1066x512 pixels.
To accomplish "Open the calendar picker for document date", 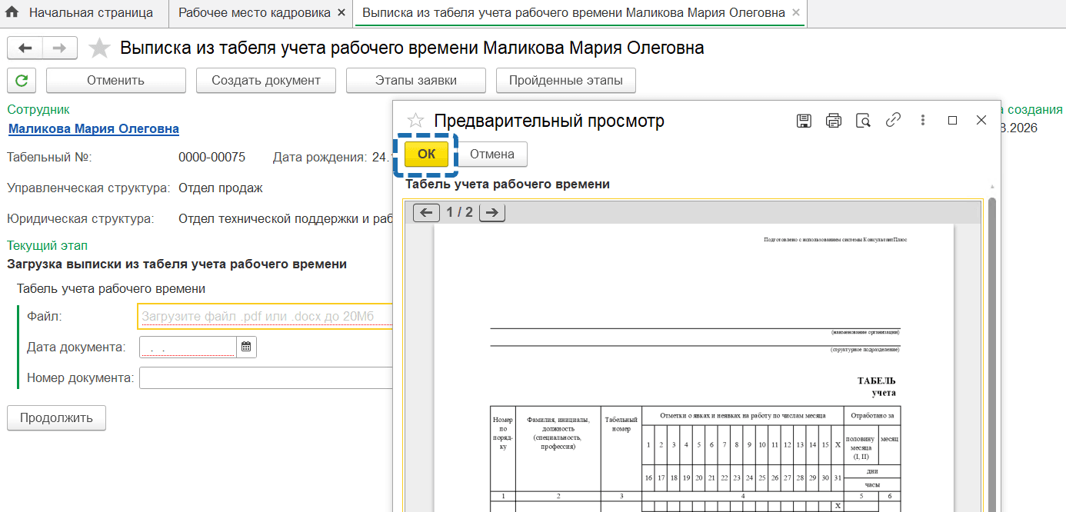I will point(246,347).
